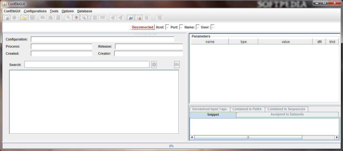Click the greyed-out floppy disk save icon

(x=32, y=18)
